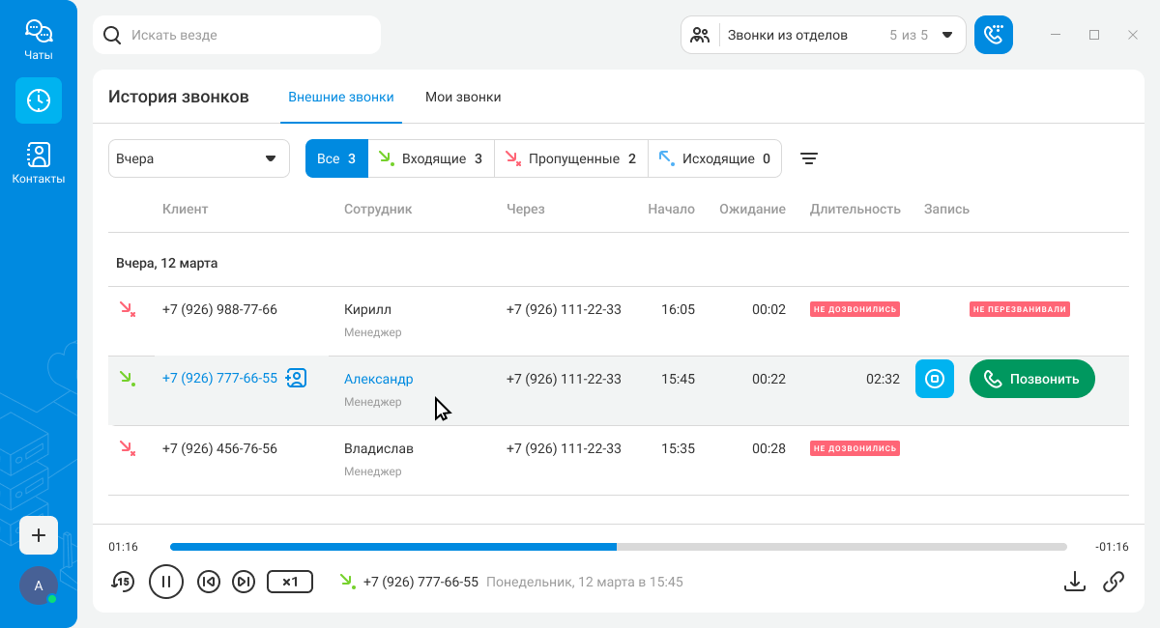Copy link to the call recording
Image resolution: width=1160 pixels, height=628 pixels.
click(x=1114, y=581)
